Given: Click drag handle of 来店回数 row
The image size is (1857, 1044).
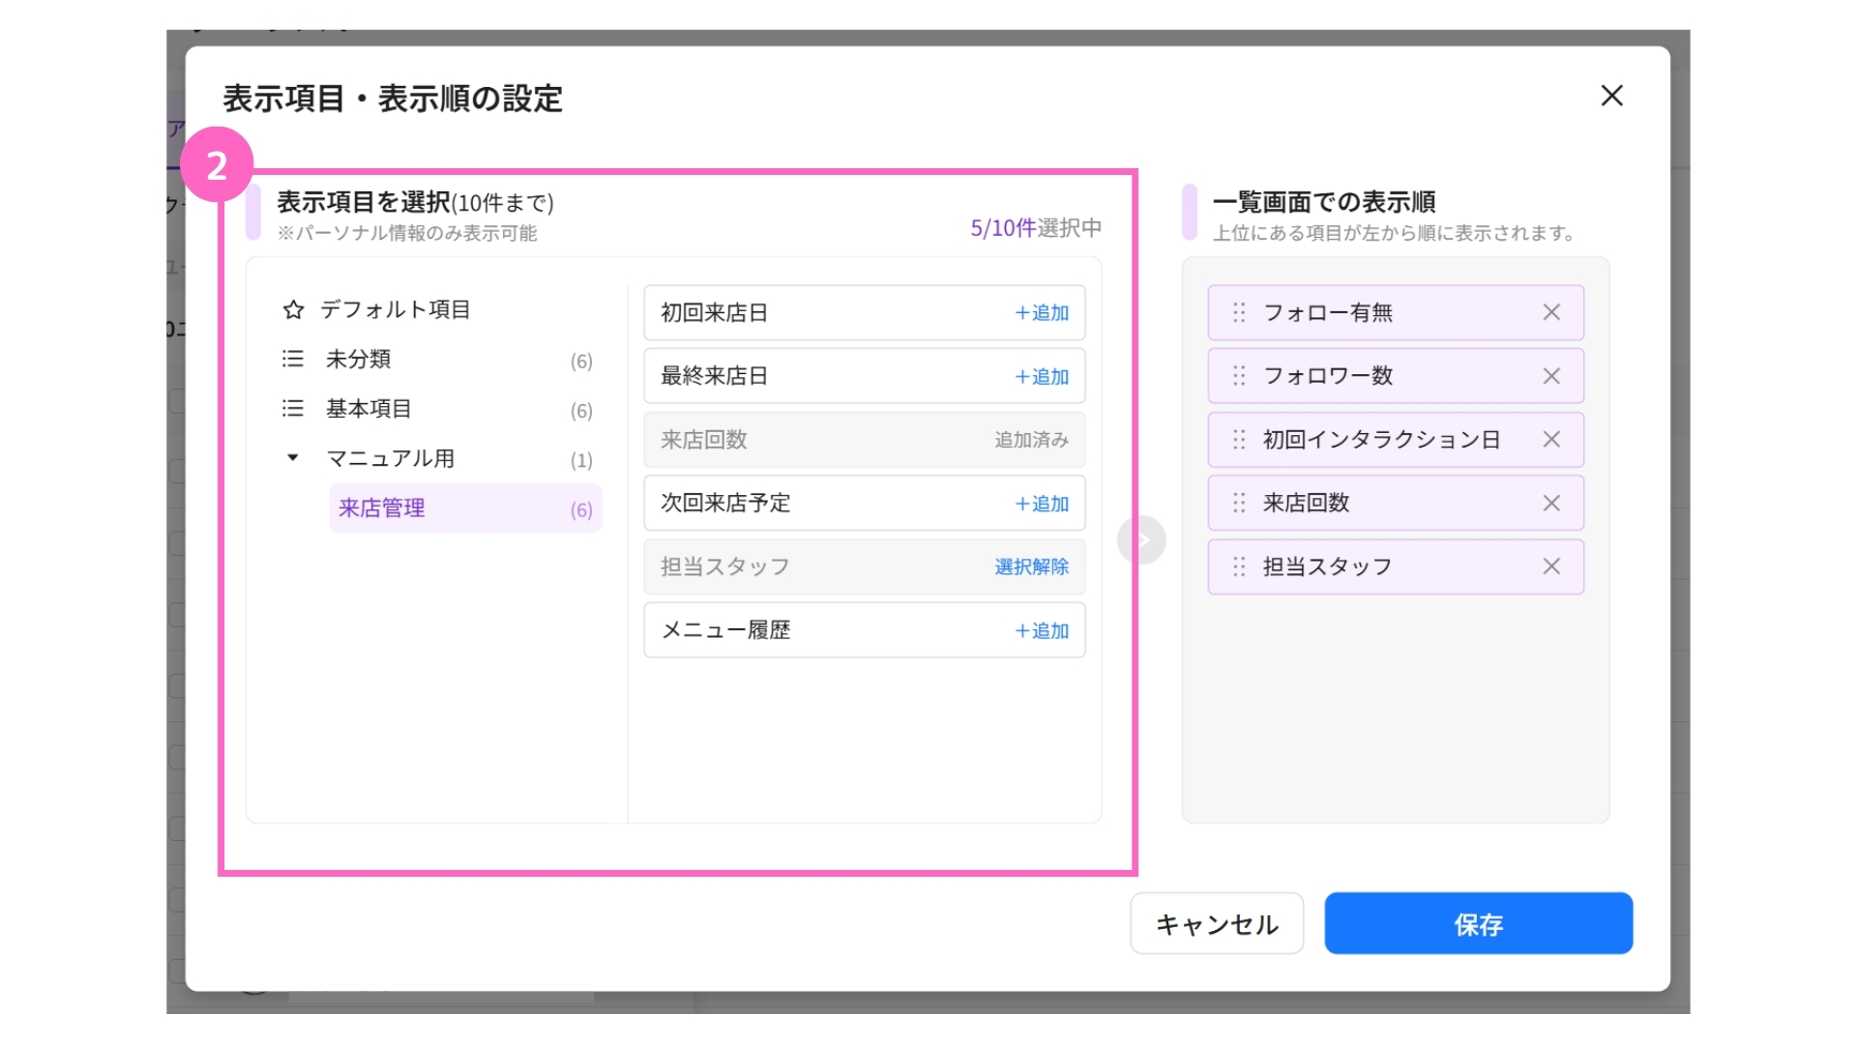Looking at the screenshot, I should click(x=1239, y=503).
